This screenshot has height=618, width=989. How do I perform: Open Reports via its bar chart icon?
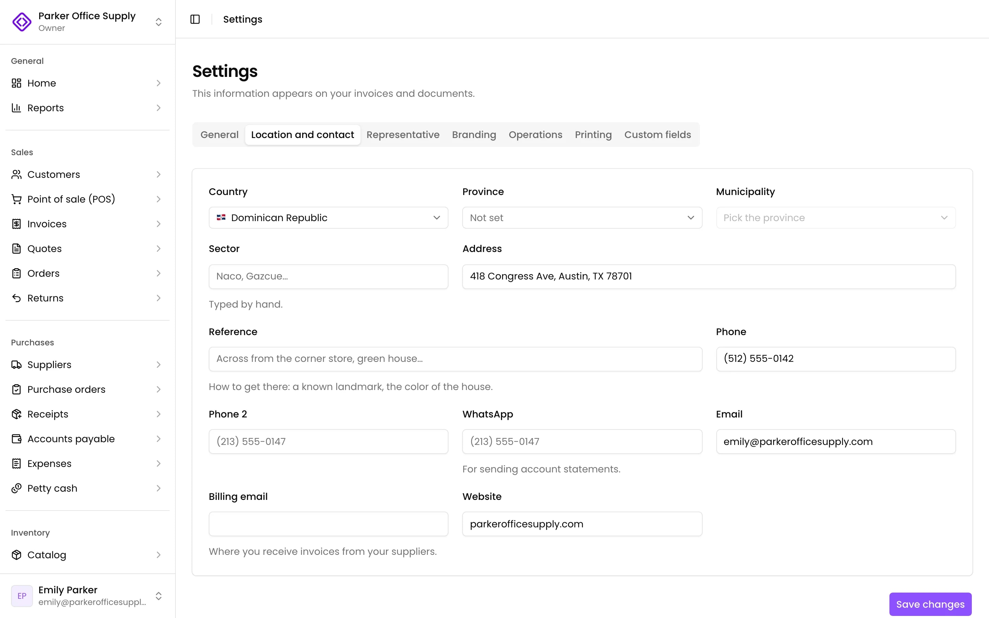pos(16,108)
